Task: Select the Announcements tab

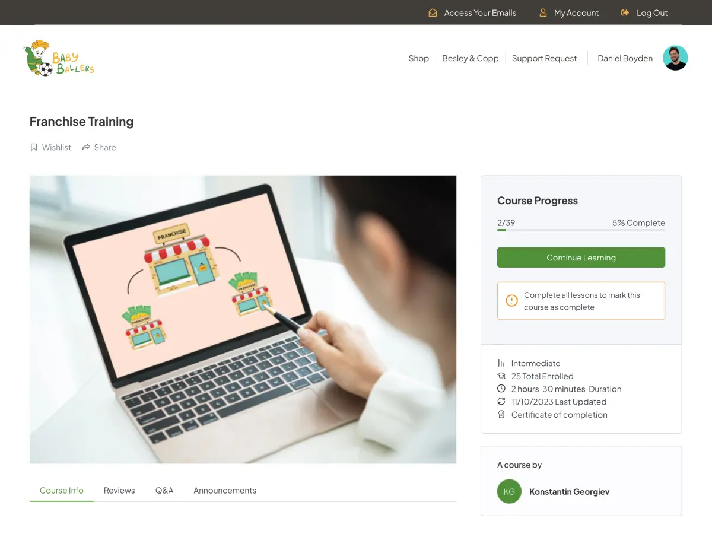Action: point(225,491)
